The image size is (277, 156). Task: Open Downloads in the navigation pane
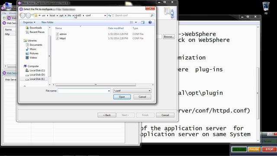[35, 28]
